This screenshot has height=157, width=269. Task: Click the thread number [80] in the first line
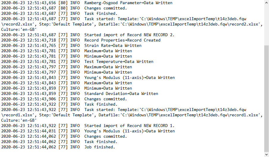click(x=63, y=3)
